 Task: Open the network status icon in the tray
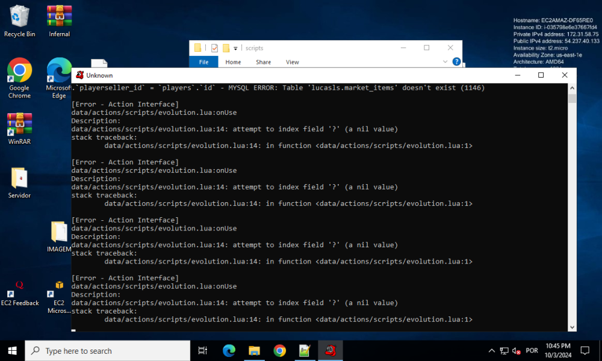pos(504,351)
